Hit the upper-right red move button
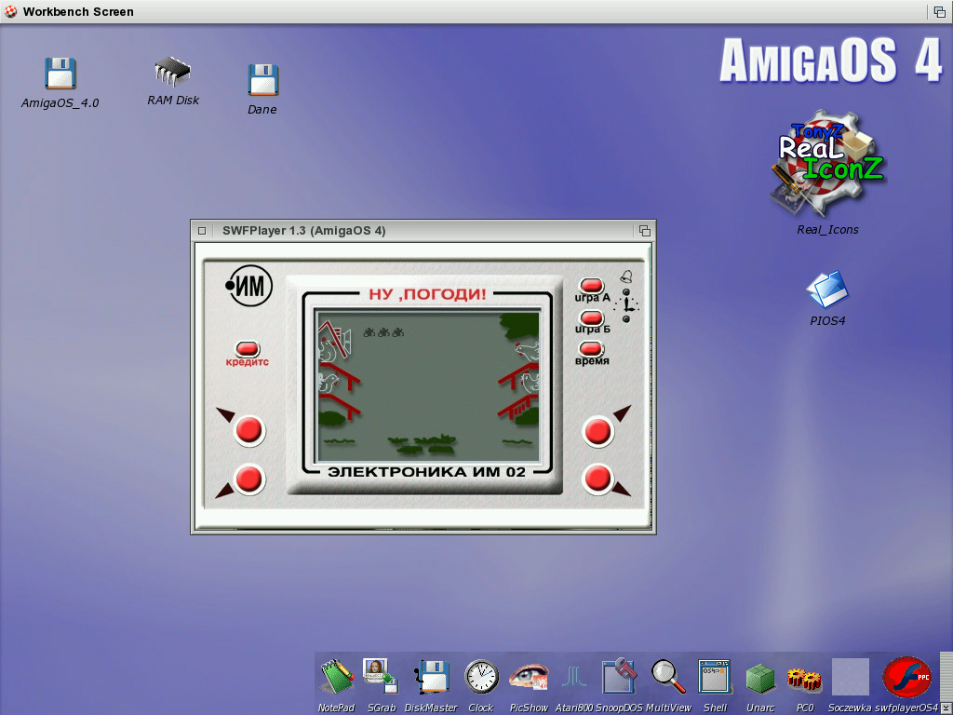953x715 pixels. (x=598, y=431)
